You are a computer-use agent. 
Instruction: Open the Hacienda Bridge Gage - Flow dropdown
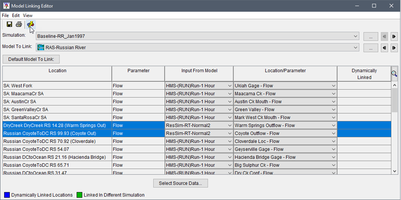coord(285,157)
